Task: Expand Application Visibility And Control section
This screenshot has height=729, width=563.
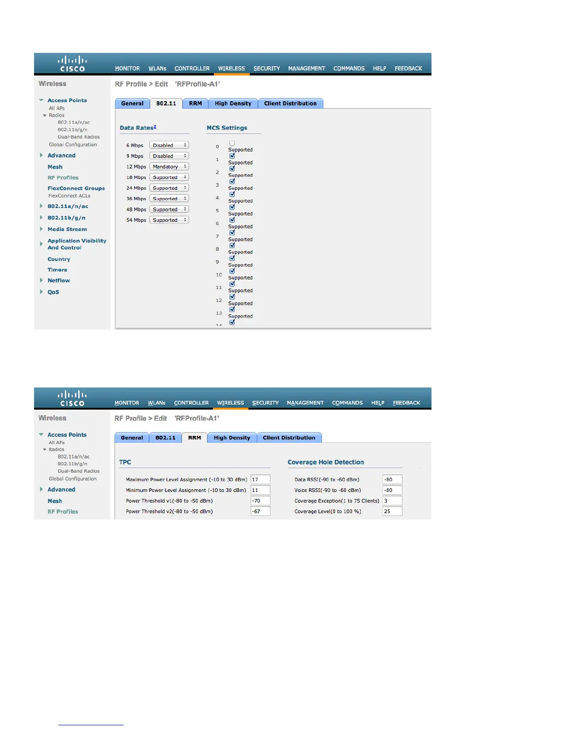Action: pos(41,244)
